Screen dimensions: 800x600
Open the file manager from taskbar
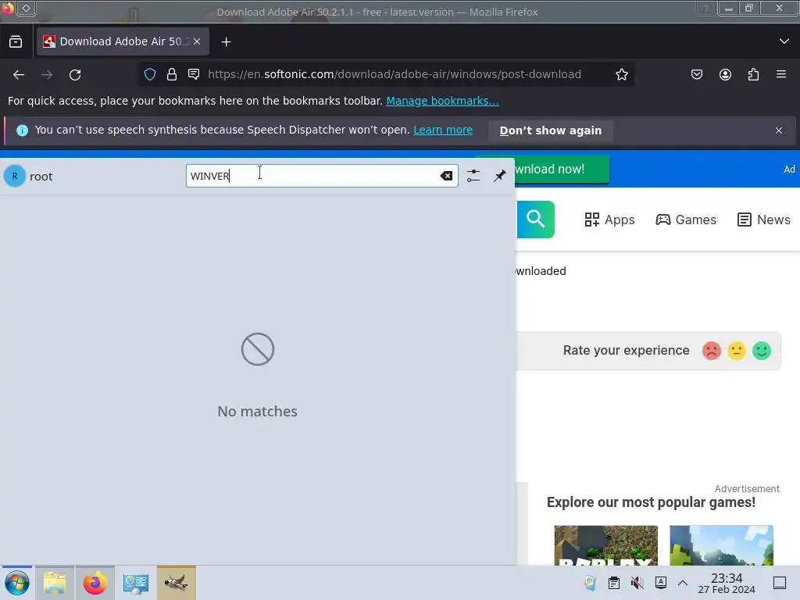pos(55,583)
